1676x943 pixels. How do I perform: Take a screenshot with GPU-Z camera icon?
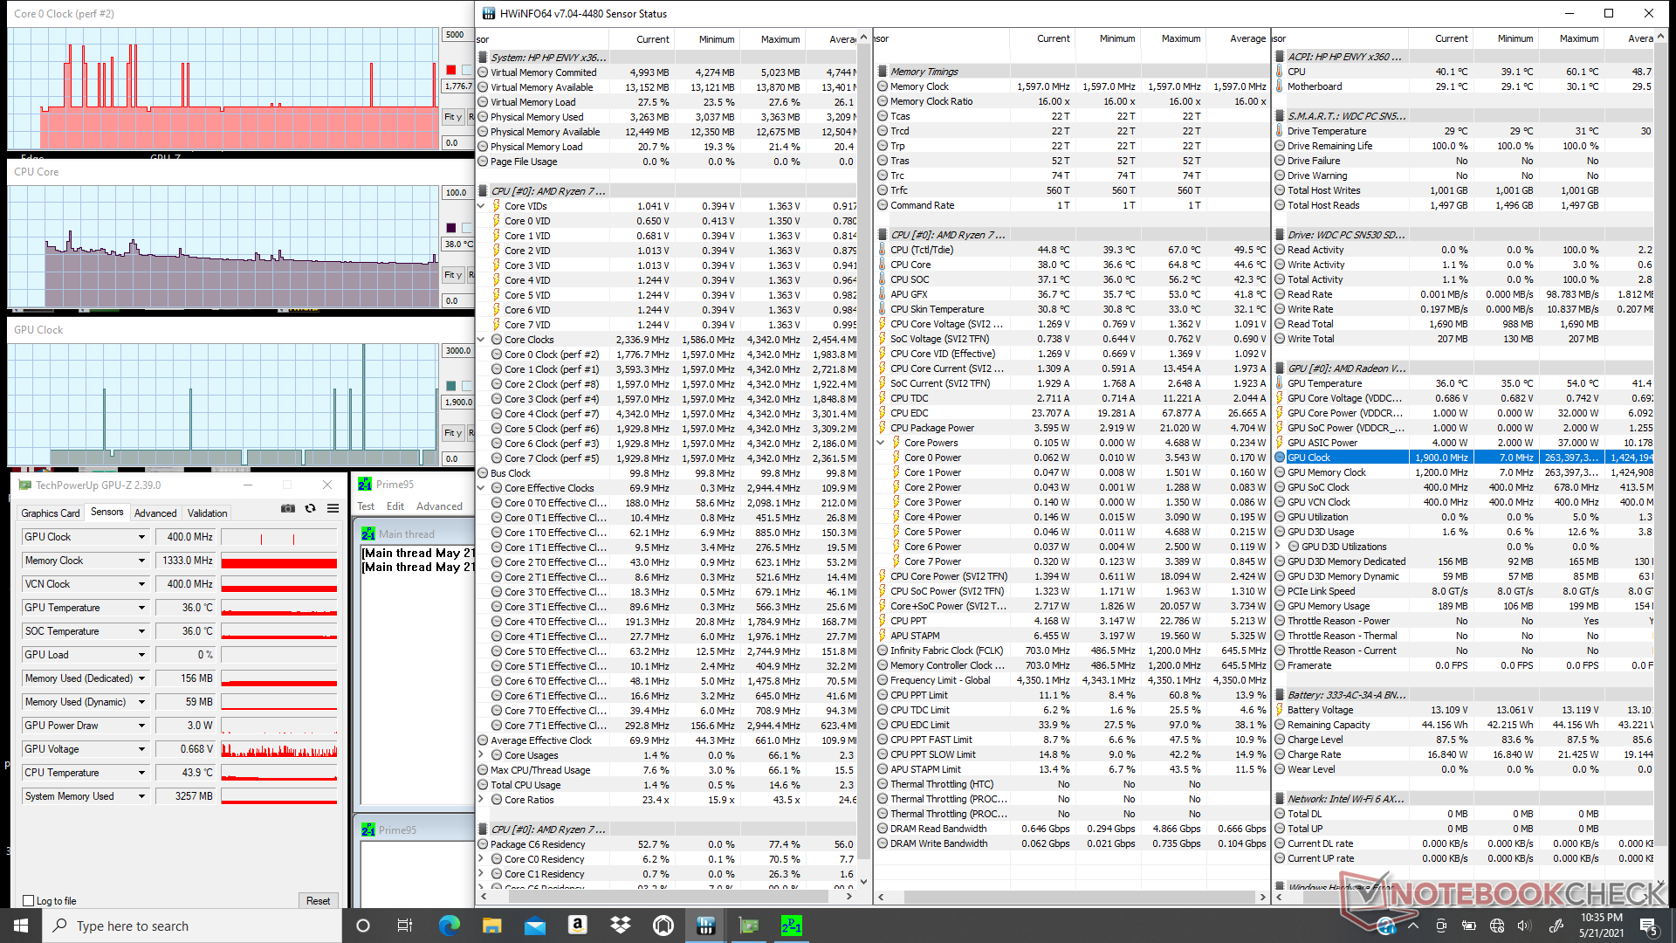tap(287, 508)
